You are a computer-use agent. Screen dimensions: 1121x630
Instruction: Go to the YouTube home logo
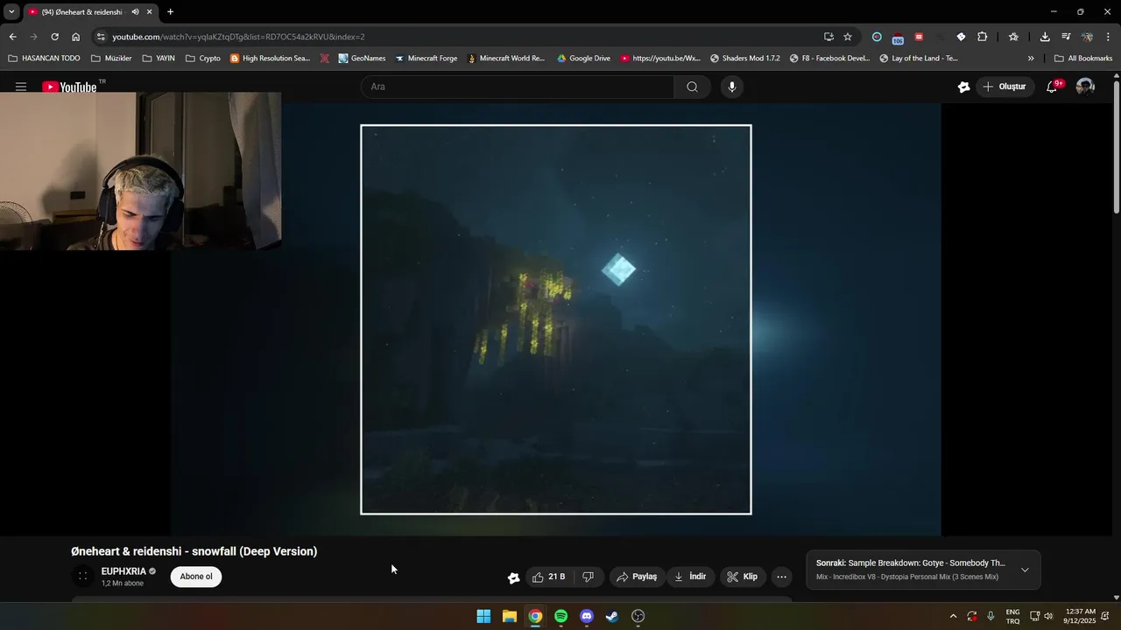coord(69,87)
